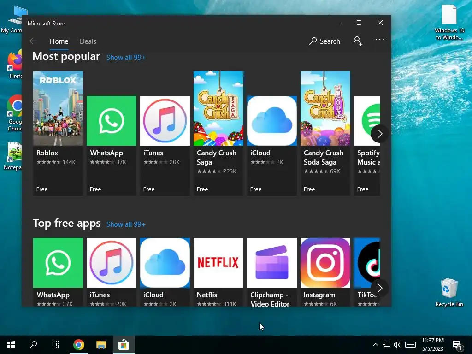Show all 99+ Most popular apps

pos(126,58)
